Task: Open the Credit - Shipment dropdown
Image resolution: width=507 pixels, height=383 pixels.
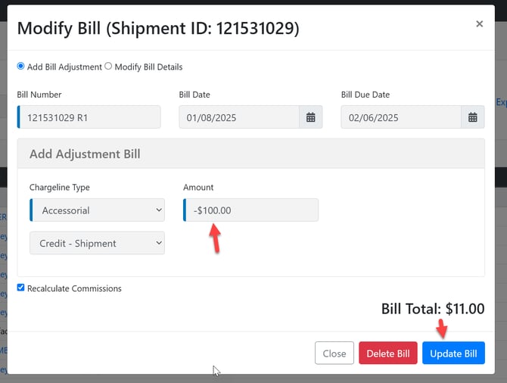Action: point(97,243)
